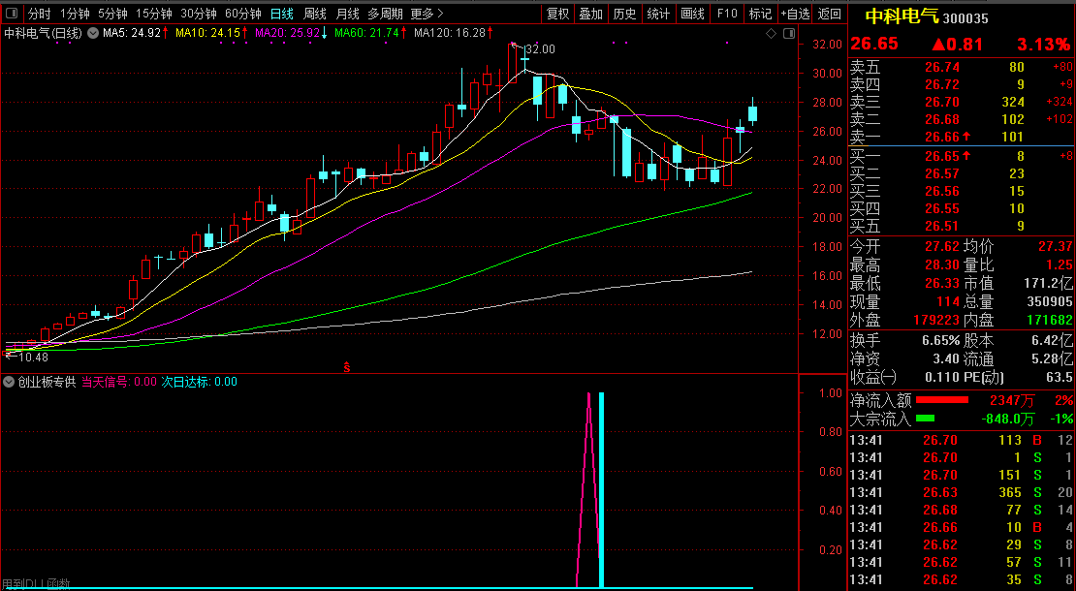Click the 标记 mark button
This screenshot has width=1076, height=591.
click(760, 14)
